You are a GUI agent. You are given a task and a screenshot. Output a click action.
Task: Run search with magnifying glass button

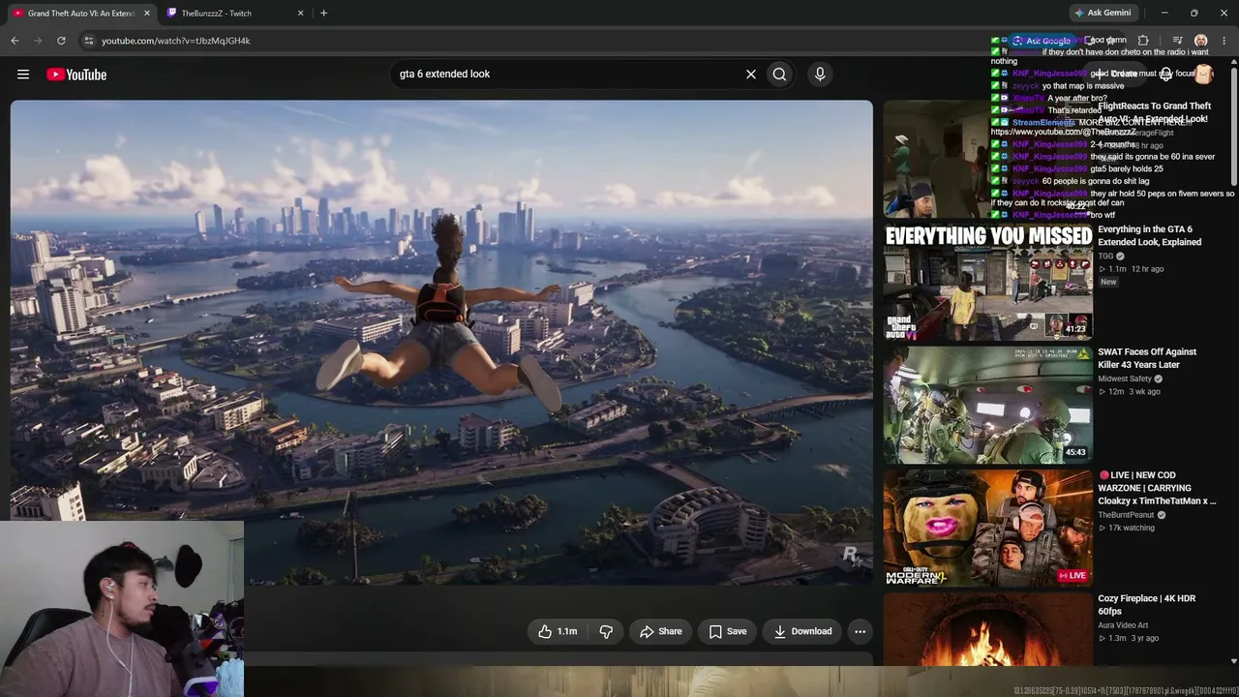click(x=779, y=75)
